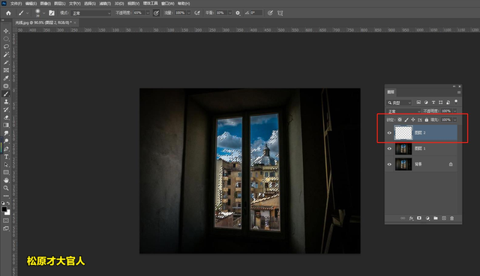The width and height of the screenshot is (480, 276).
Task: Open the Edit menu
Action: [x=31, y=3]
